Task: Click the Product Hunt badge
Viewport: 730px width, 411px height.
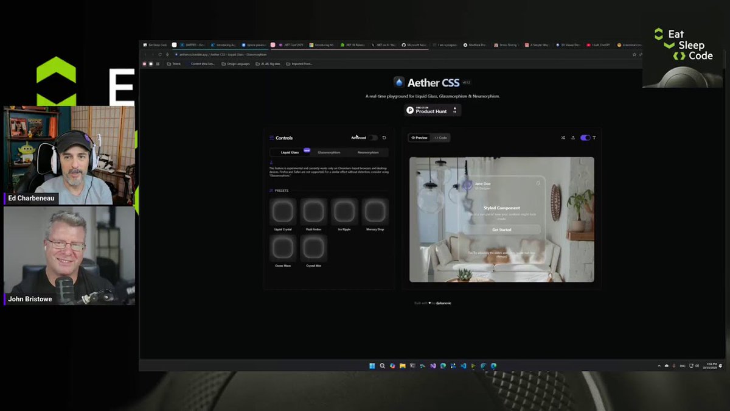Action: tap(433, 110)
